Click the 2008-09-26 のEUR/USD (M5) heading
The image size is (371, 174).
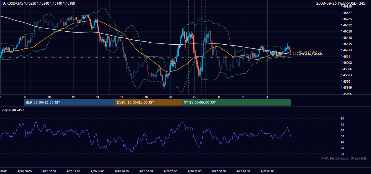click(342, 3)
